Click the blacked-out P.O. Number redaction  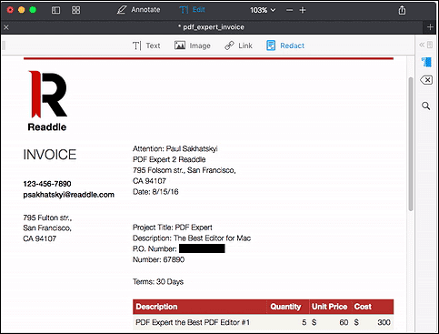[202, 248]
